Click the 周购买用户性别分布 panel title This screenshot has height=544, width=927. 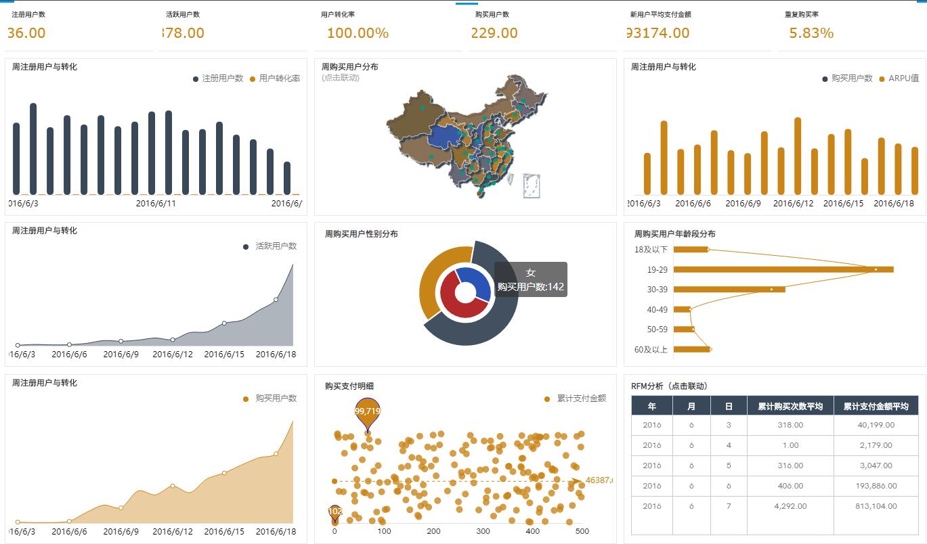point(362,234)
